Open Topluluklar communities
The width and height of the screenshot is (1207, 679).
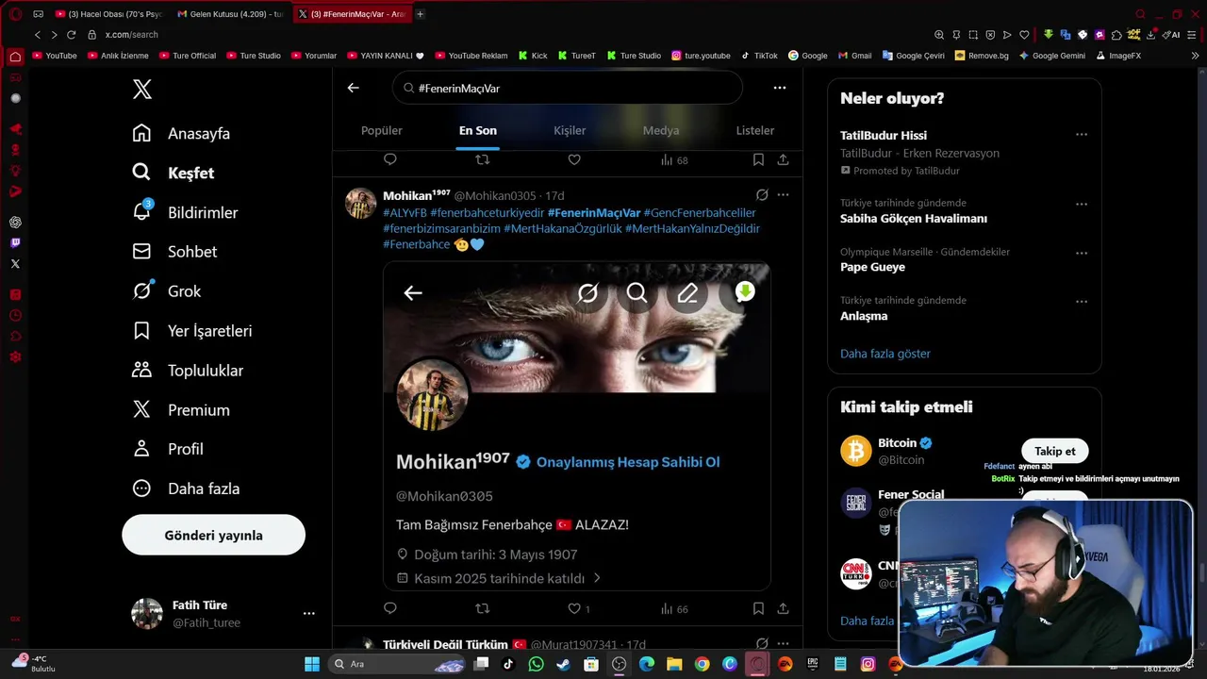tap(188, 371)
